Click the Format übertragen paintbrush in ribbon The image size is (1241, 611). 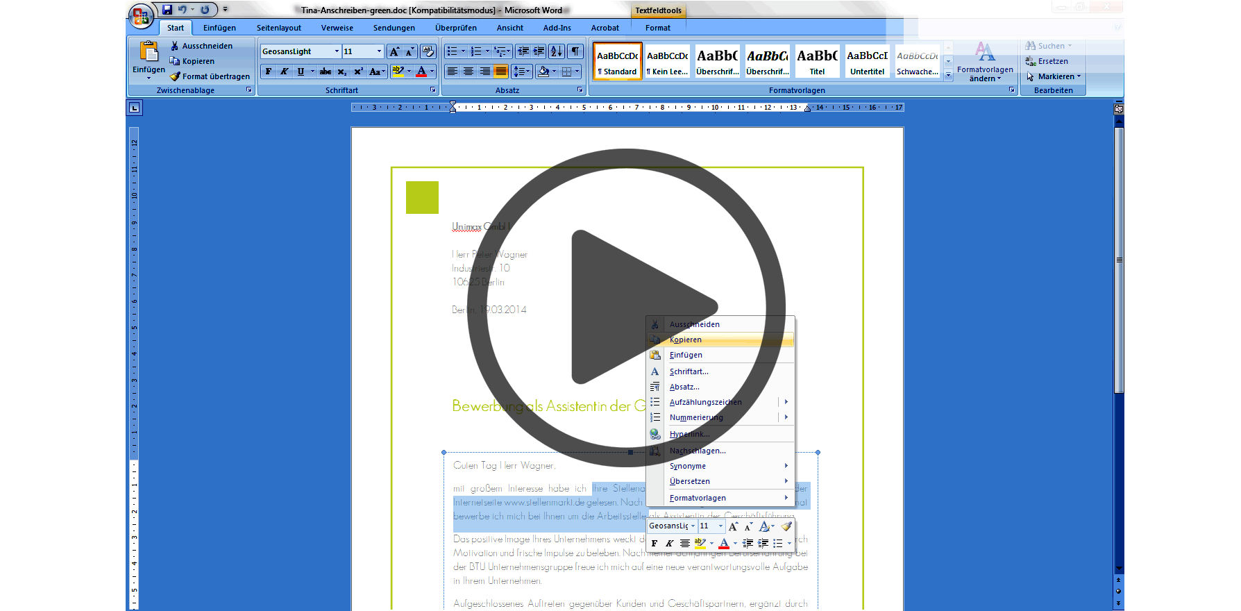coord(210,76)
